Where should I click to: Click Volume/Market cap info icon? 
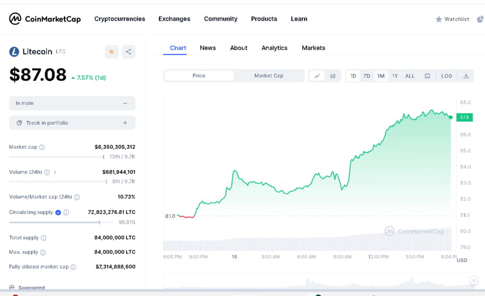[77, 197]
